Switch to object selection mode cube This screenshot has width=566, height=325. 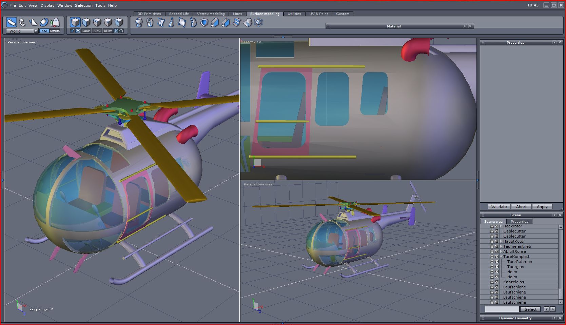click(75, 22)
